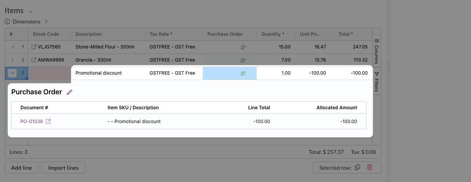Click the Add line button
471x182 pixels.
coord(22,168)
